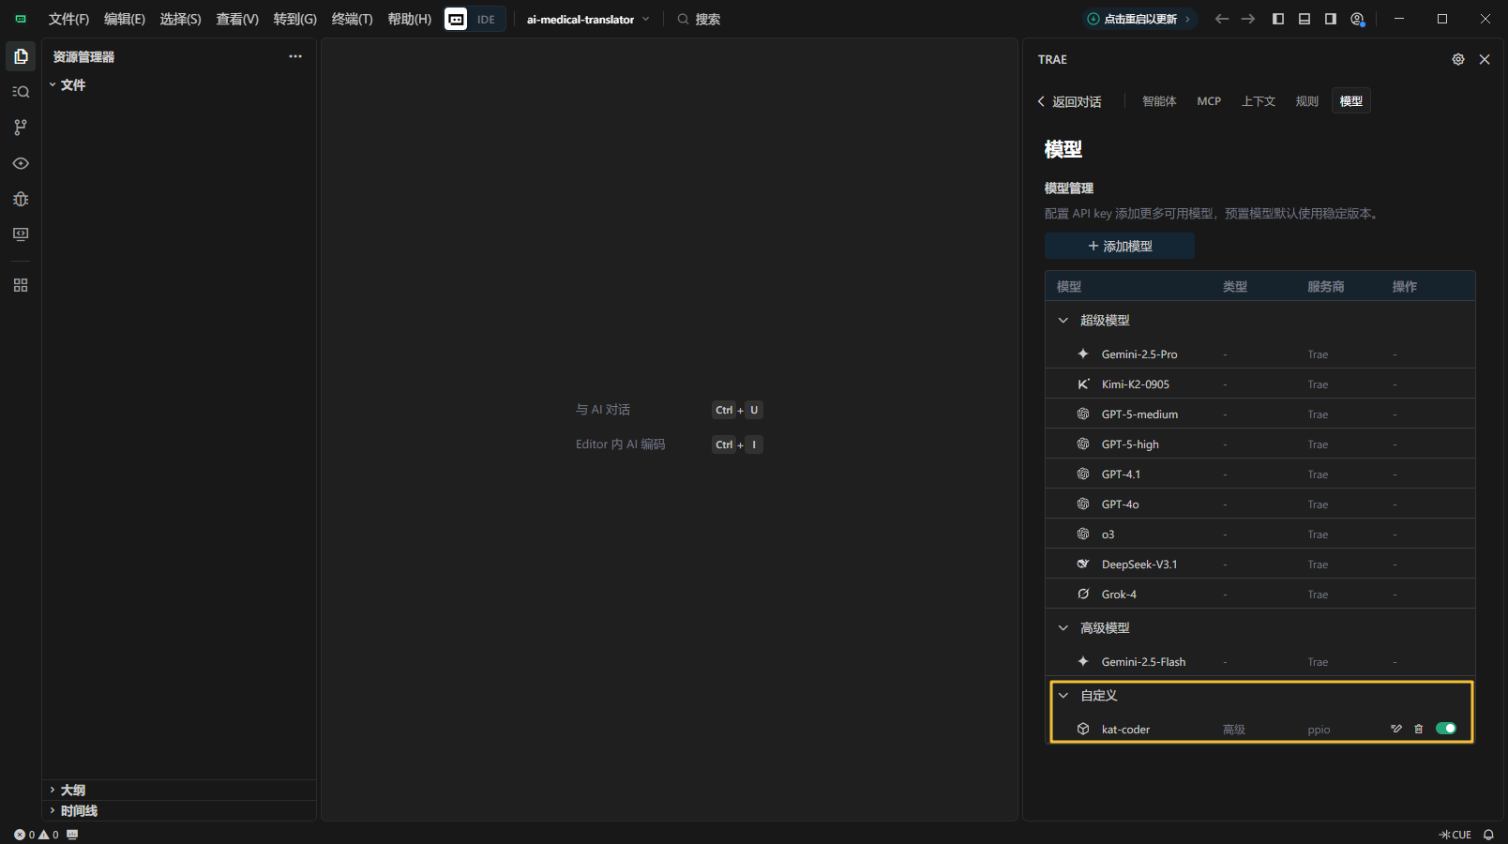The width and height of the screenshot is (1508, 844).
Task: Click the 添加模型 button
Action: (x=1120, y=246)
